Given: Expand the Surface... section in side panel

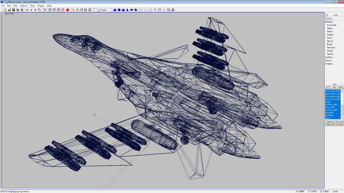Looking at the screenshot, I should (329, 57).
